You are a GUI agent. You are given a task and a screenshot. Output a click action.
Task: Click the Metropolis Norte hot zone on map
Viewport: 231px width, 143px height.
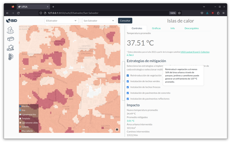pos(59,42)
